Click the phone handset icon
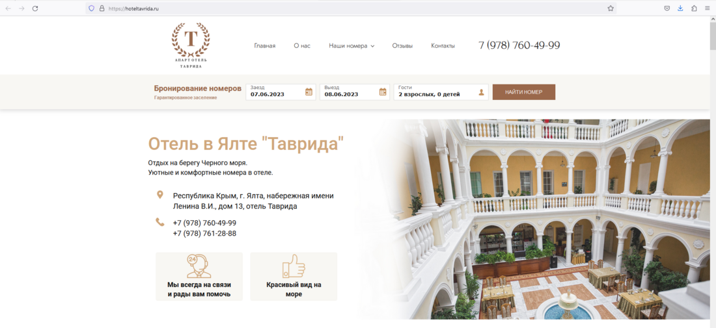 [x=160, y=222]
